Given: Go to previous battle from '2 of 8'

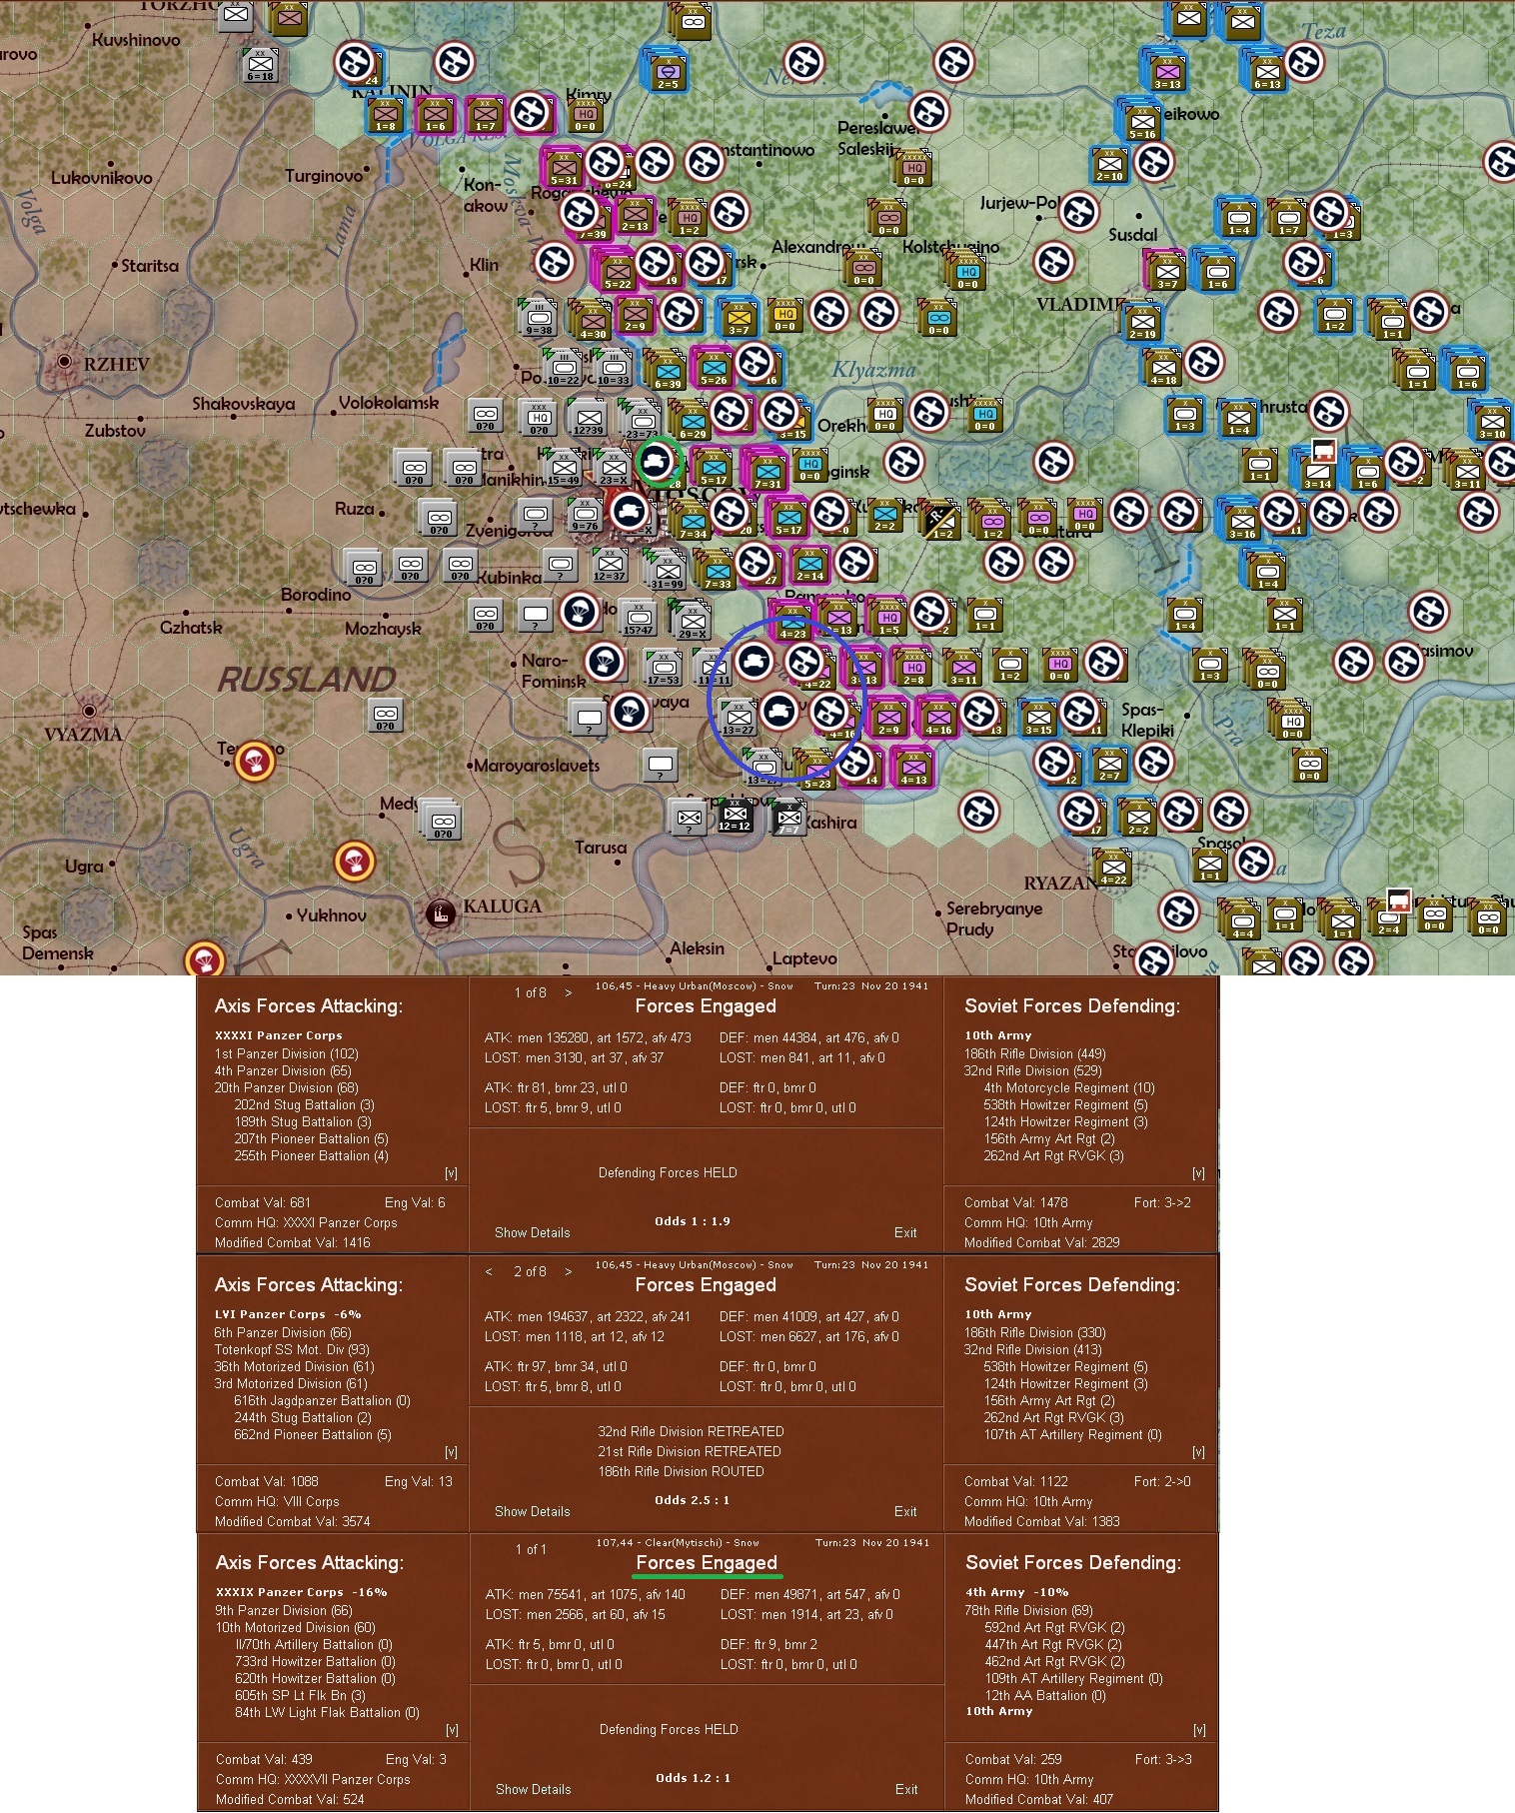Looking at the screenshot, I should coord(489,1271).
